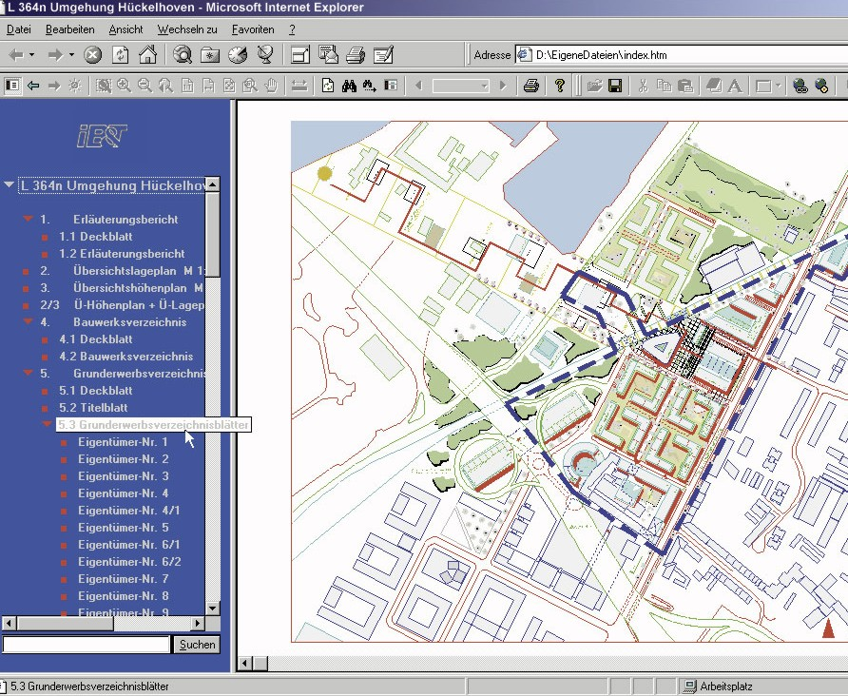Click the tree vertical scrollbar thumb
The image size is (848, 696).
pos(213,234)
